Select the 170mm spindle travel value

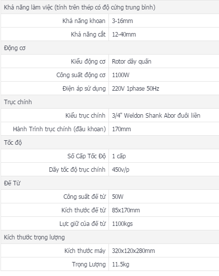(x=121, y=129)
